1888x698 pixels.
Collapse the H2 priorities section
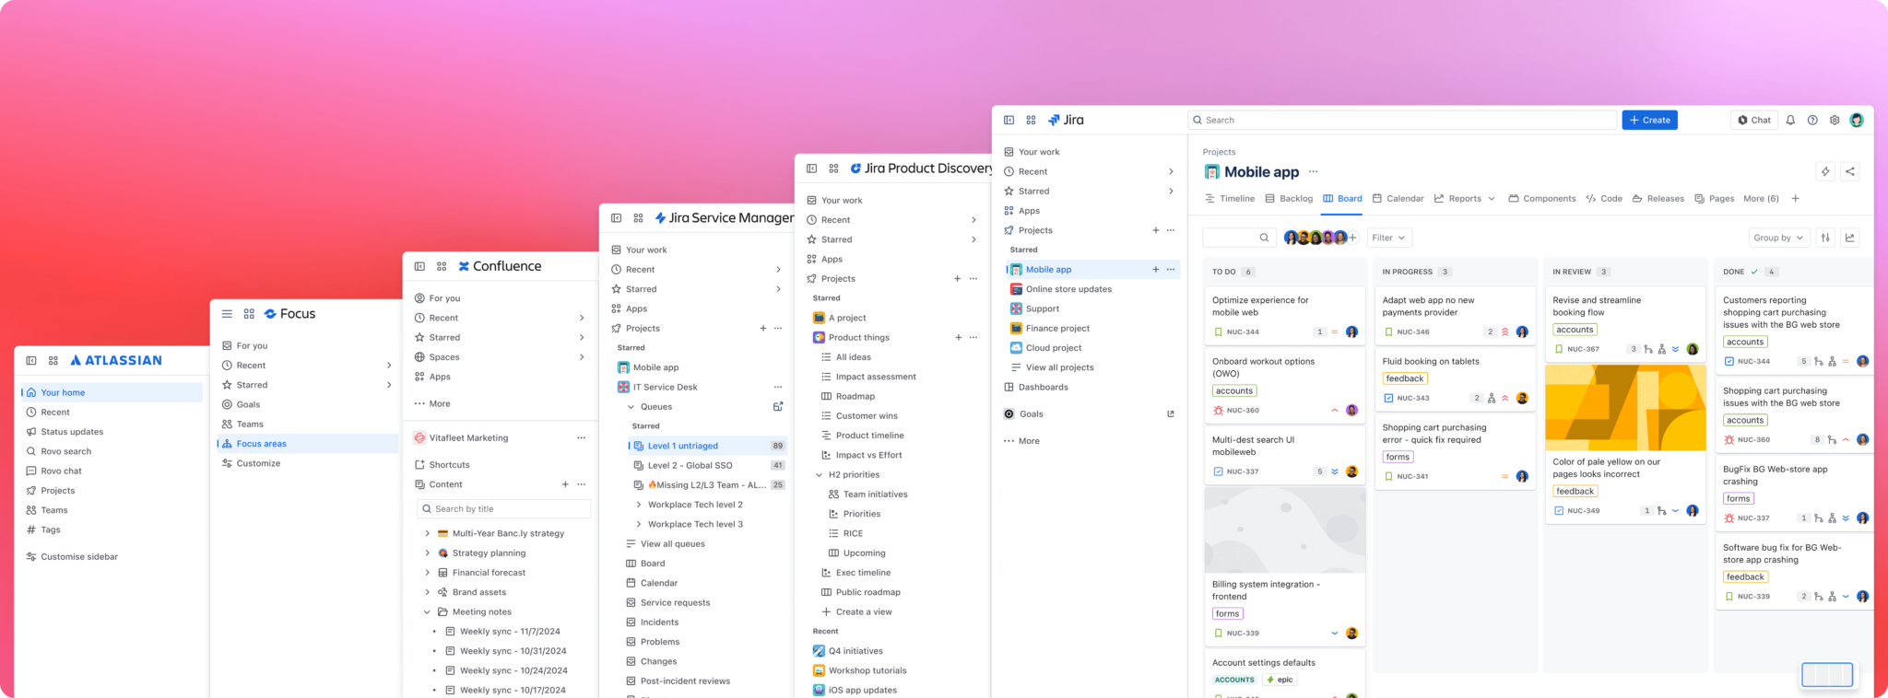(819, 475)
